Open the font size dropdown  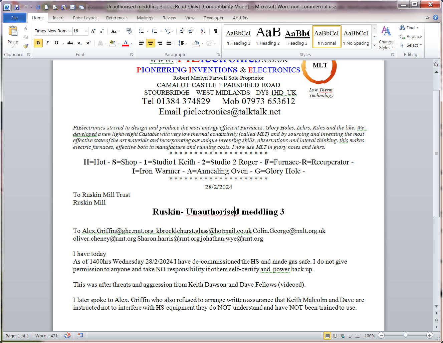[86, 31]
